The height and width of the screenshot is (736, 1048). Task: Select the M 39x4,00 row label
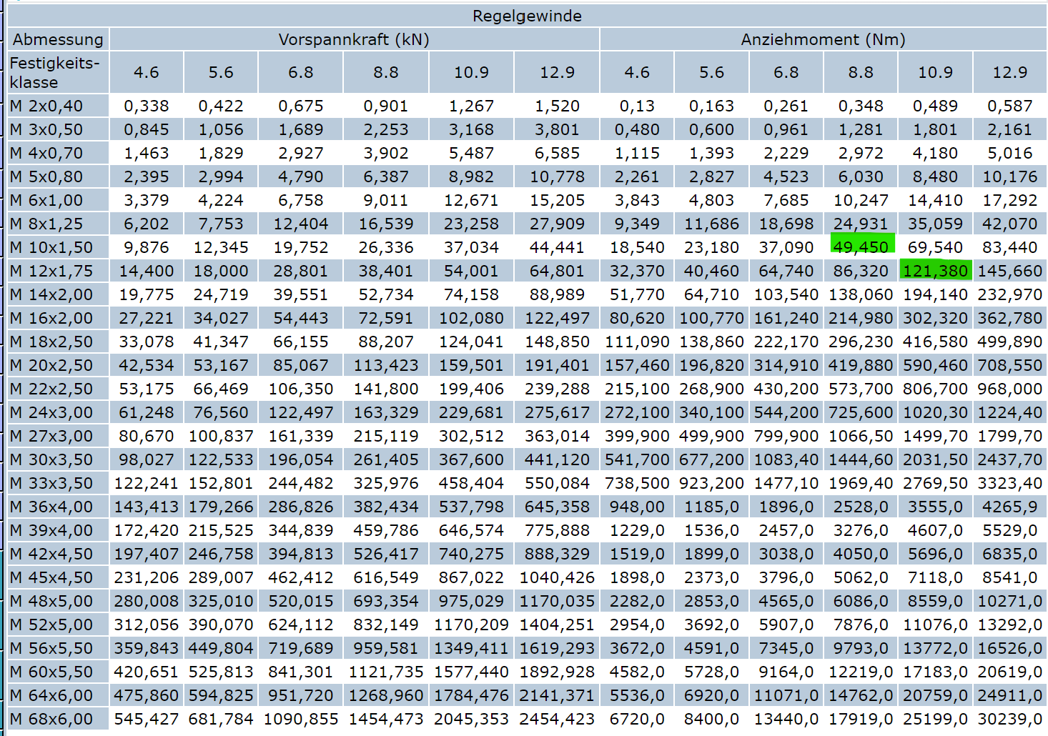tap(58, 530)
